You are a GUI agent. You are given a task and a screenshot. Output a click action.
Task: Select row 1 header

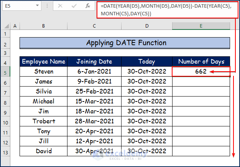click(5, 34)
